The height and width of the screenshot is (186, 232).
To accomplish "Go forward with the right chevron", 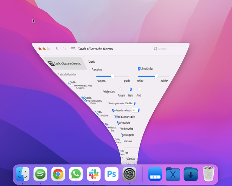I will pyautogui.click(x=65, y=49).
